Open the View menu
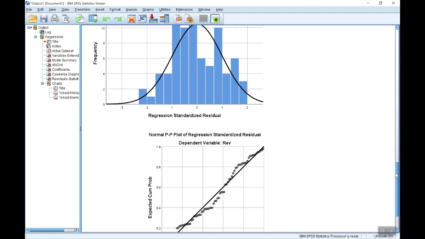The width and height of the screenshot is (425, 239). (52, 10)
